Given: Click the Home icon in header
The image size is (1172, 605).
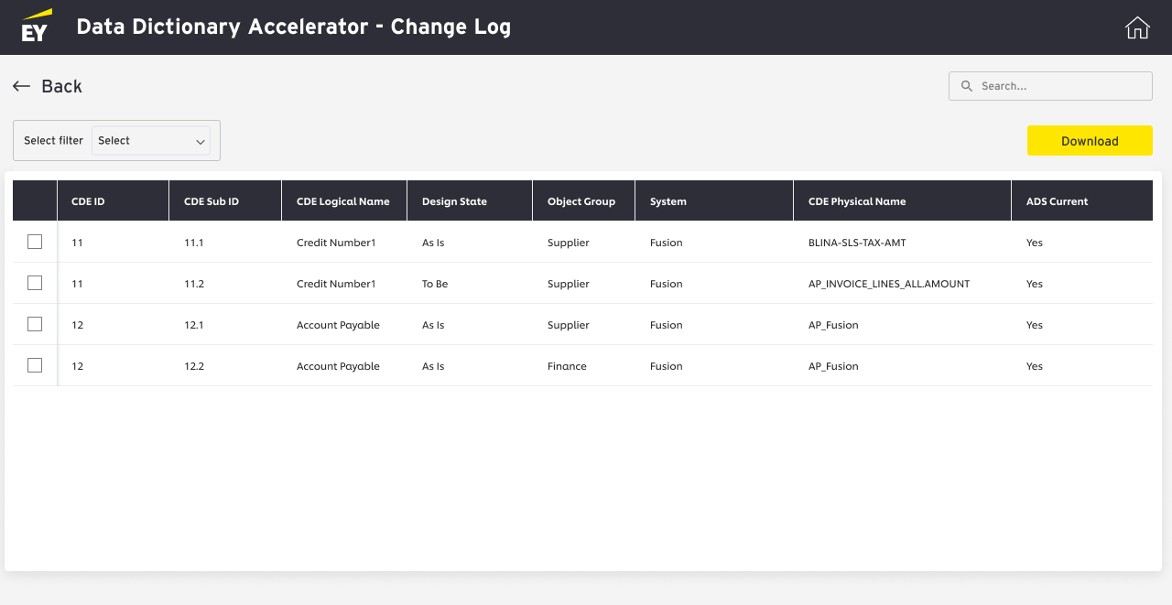Looking at the screenshot, I should [1137, 27].
